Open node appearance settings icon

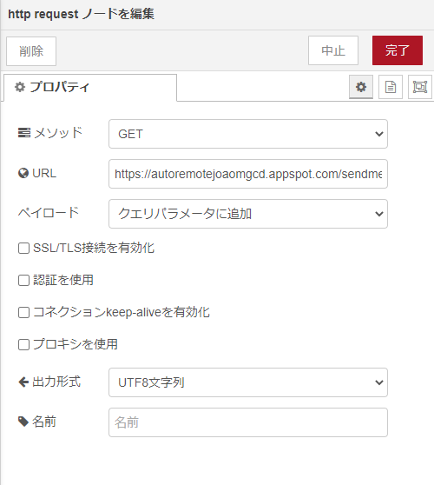pos(420,87)
